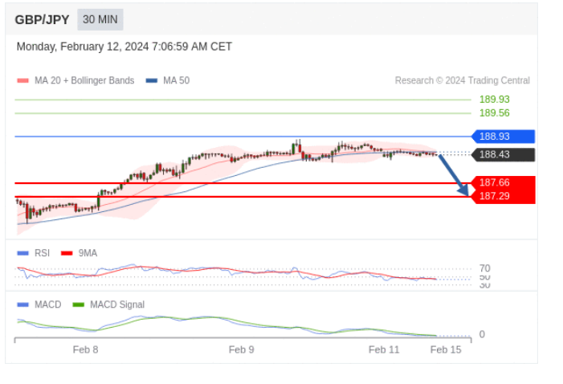Click the green 189.56 resistance label
The width and height of the screenshot is (563, 384).
coord(495,113)
